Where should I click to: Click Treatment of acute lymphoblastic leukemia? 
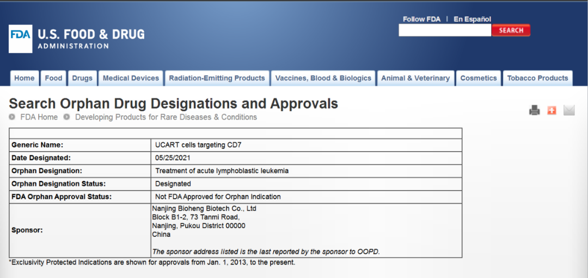coord(222,171)
